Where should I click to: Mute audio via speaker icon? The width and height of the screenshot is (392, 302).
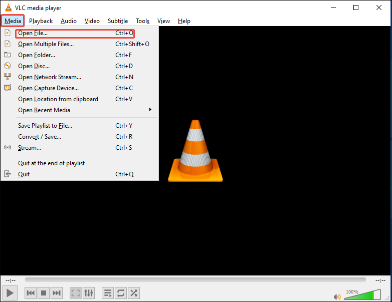tap(337, 296)
